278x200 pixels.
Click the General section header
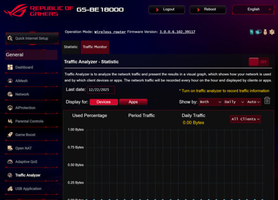[x=31, y=55]
